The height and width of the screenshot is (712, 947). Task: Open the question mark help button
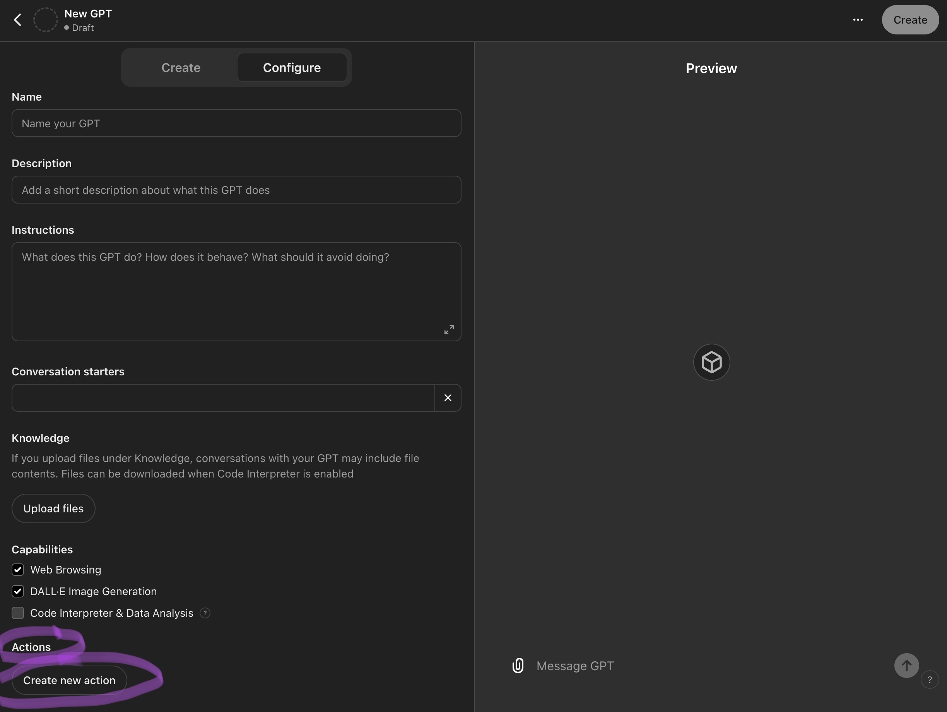coord(930,679)
